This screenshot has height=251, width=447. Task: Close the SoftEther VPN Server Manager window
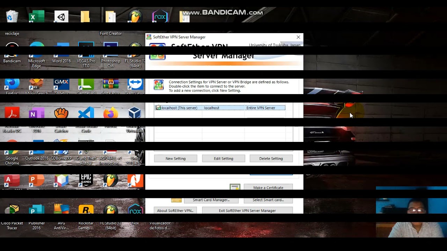pos(298,37)
